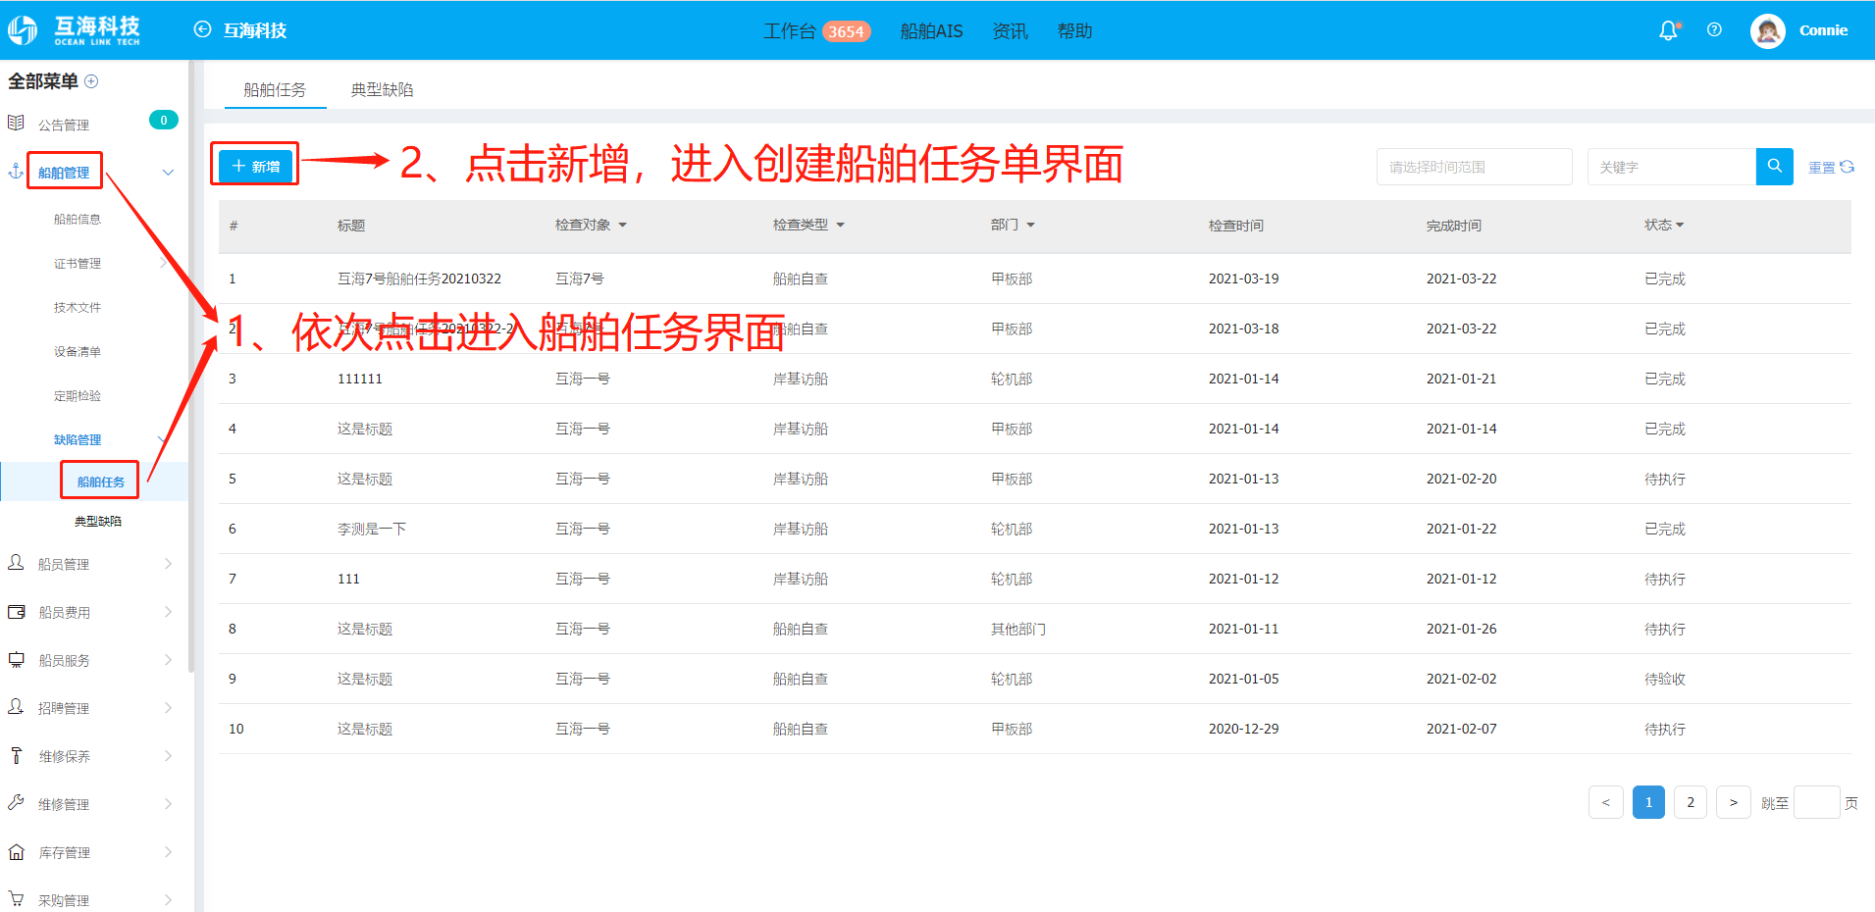The image size is (1875, 912).
Task: Select page 1 in pagination
Action: 1648,802
